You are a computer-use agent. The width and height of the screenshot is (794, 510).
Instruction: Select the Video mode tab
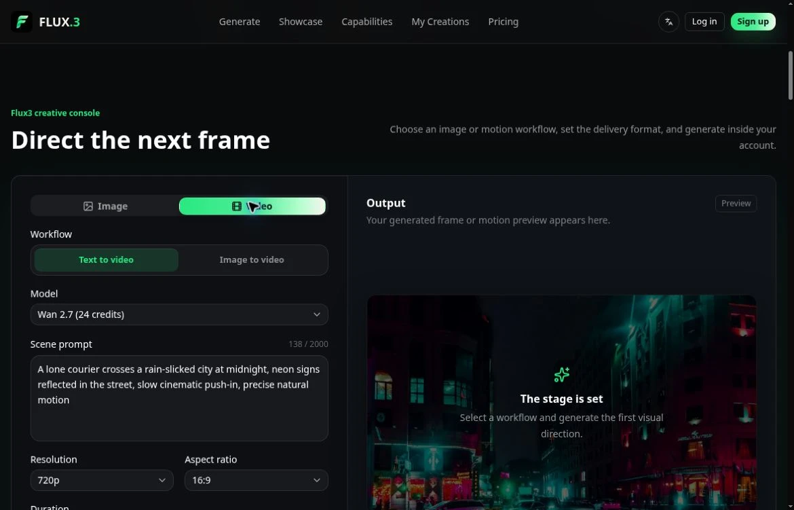point(252,206)
